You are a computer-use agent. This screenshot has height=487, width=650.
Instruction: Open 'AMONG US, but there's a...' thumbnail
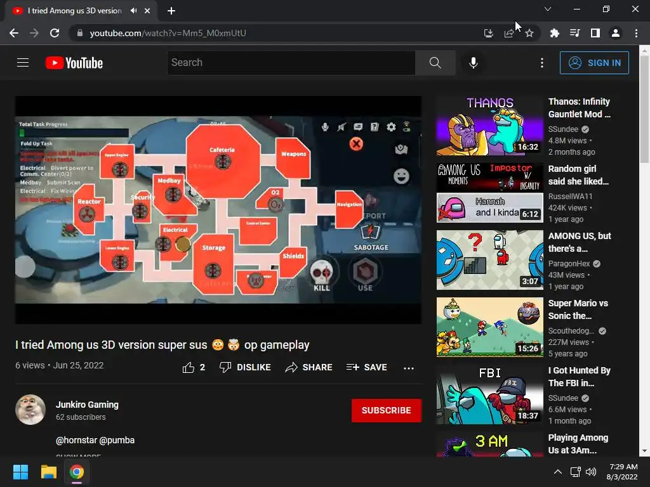489,260
